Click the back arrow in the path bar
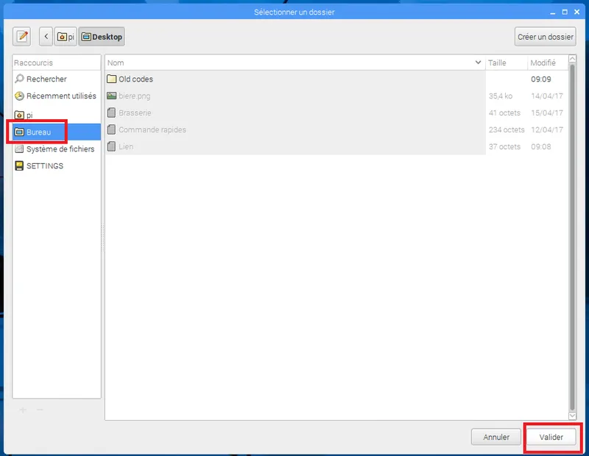 [x=46, y=37]
